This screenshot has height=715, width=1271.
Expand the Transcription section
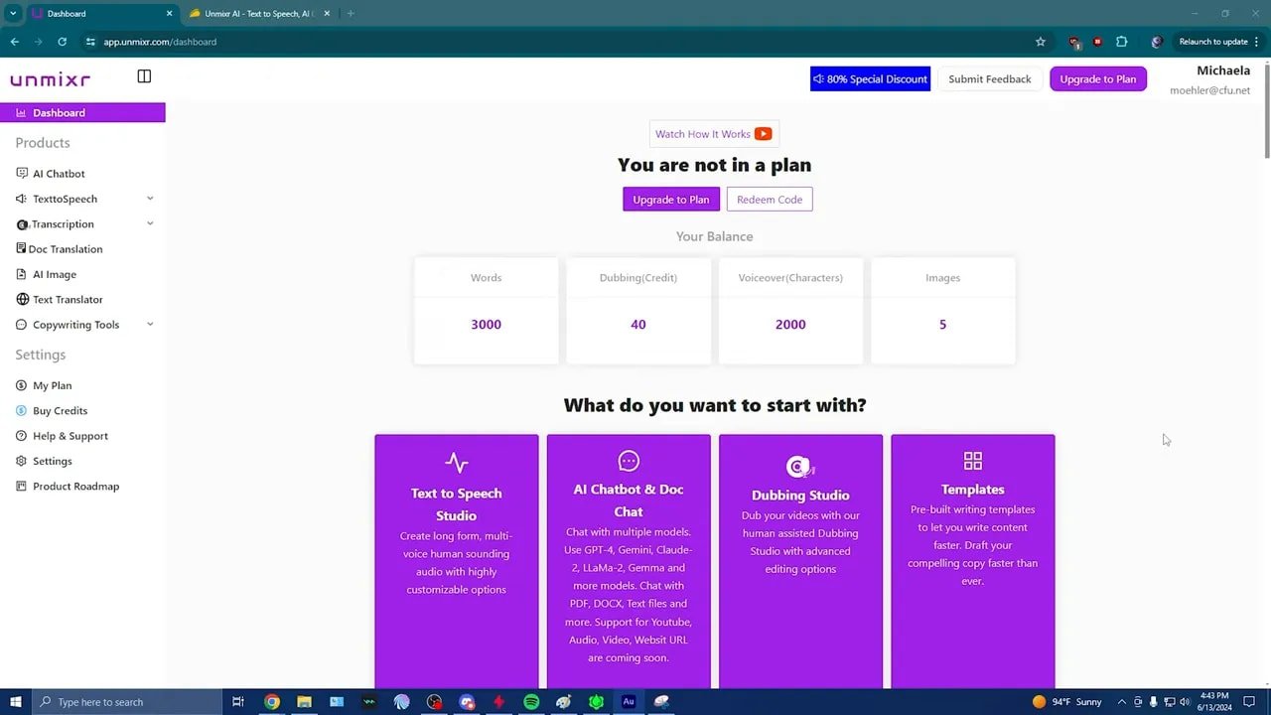[x=150, y=223]
